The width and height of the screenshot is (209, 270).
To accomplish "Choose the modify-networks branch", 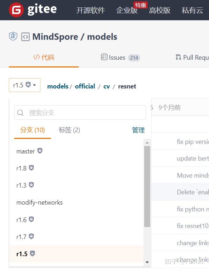I will tap(76, 202).
